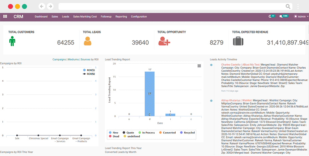Click the browser forward arrow button
This screenshot has height=156, width=309.
coord(51,6)
